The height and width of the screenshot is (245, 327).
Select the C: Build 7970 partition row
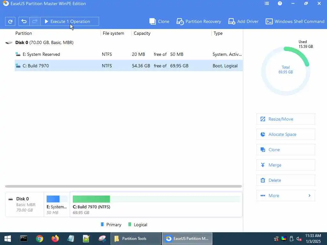(x=129, y=66)
